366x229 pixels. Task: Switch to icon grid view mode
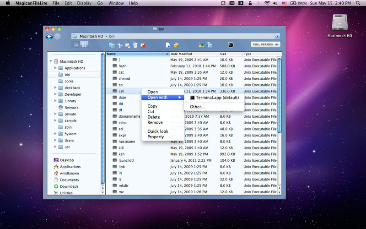[x=84, y=44]
